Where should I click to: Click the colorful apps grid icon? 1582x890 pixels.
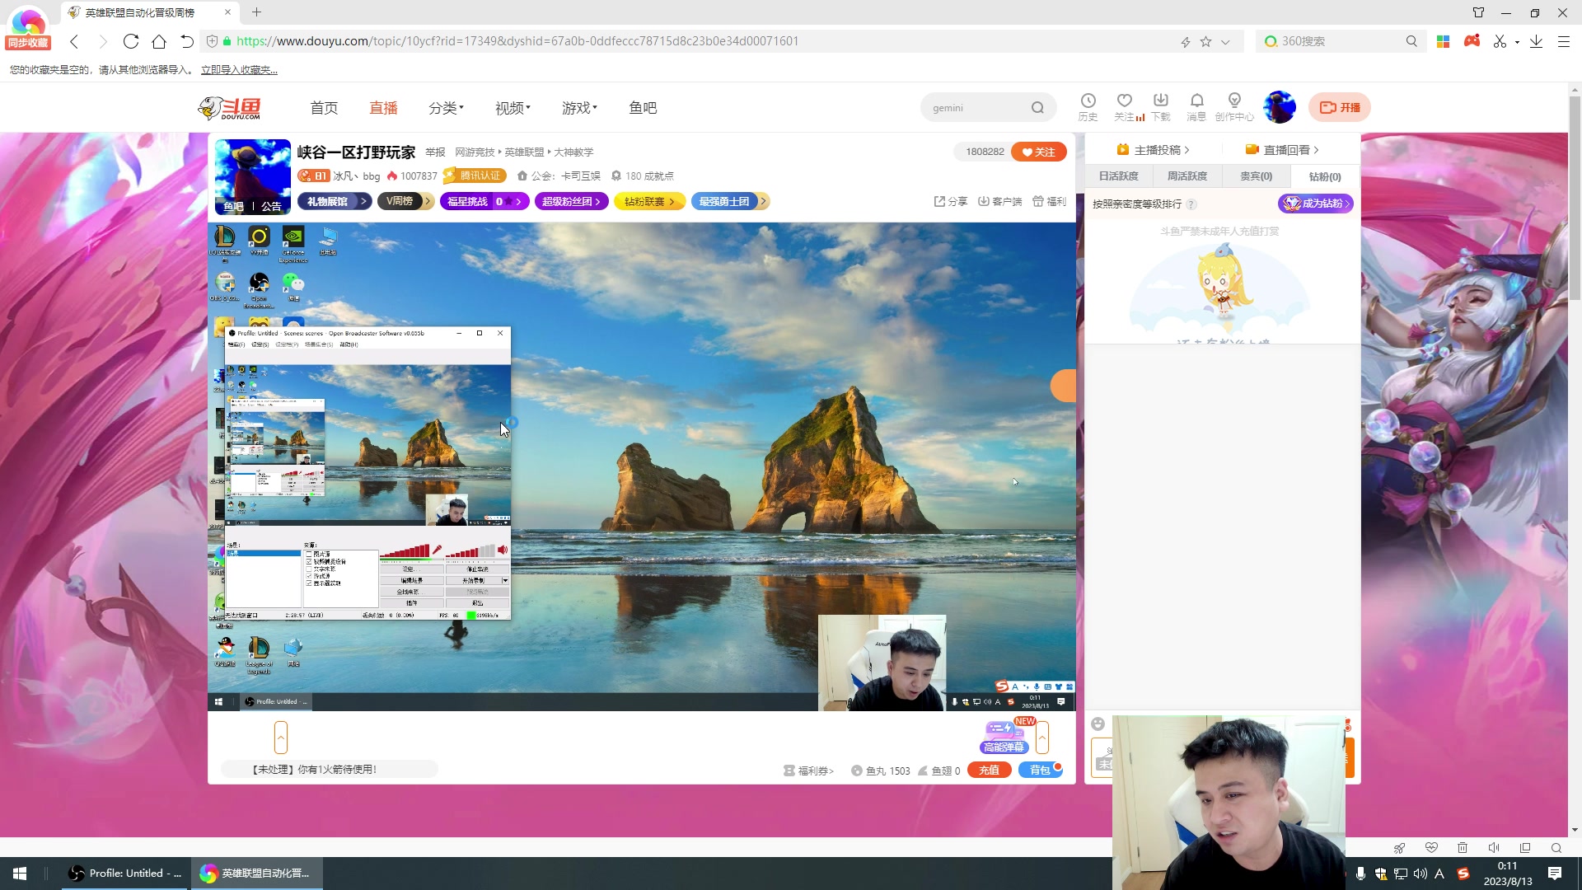pyautogui.click(x=1443, y=41)
